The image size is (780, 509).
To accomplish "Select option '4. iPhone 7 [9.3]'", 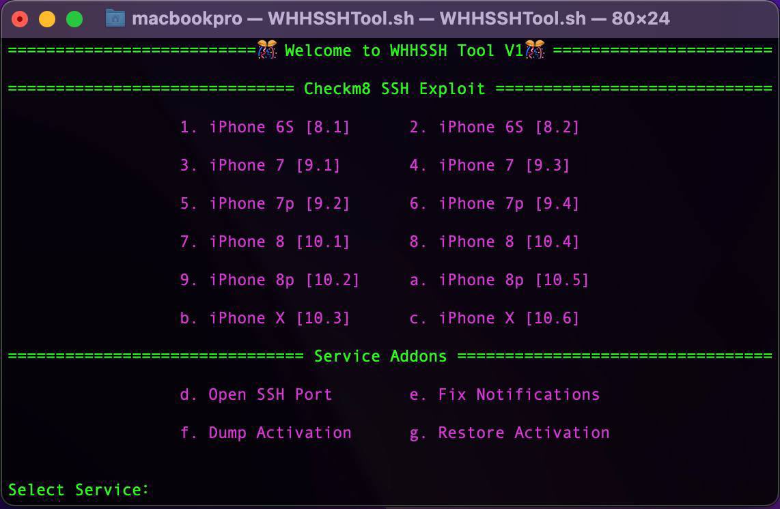I will pos(490,165).
